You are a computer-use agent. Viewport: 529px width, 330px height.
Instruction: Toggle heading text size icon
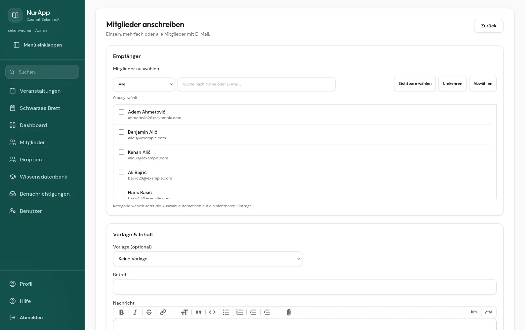[184, 312]
